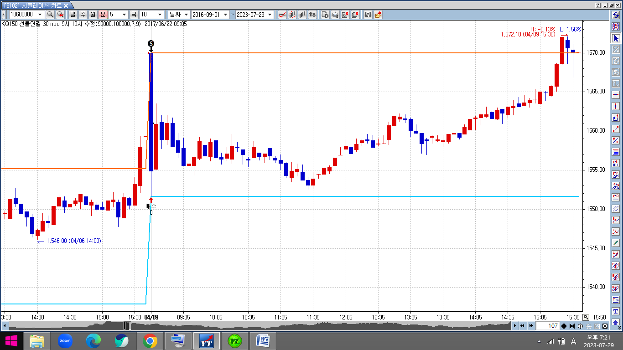Open the Zoom app from taskbar
623x350 pixels.
65,340
